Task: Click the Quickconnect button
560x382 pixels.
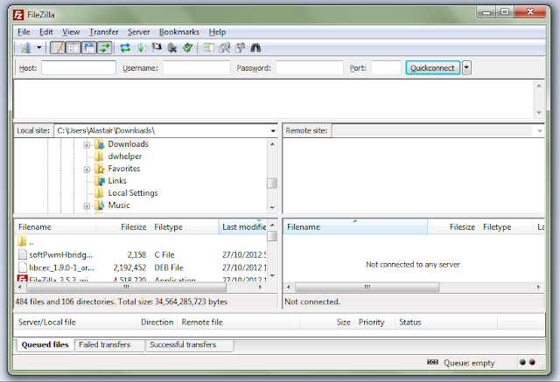Action: click(x=432, y=68)
